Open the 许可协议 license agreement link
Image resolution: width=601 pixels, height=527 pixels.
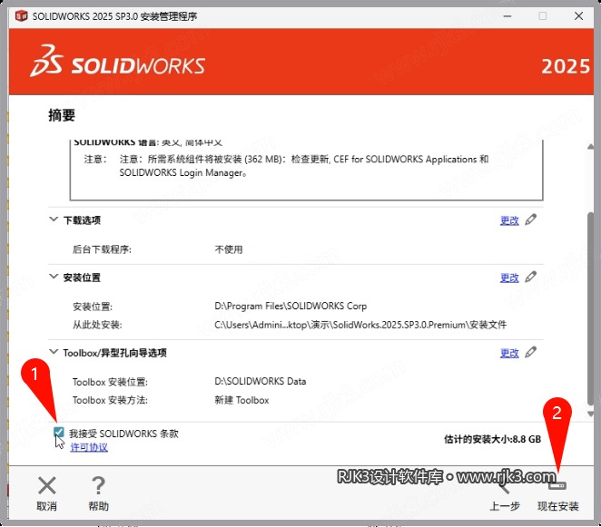(x=89, y=447)
